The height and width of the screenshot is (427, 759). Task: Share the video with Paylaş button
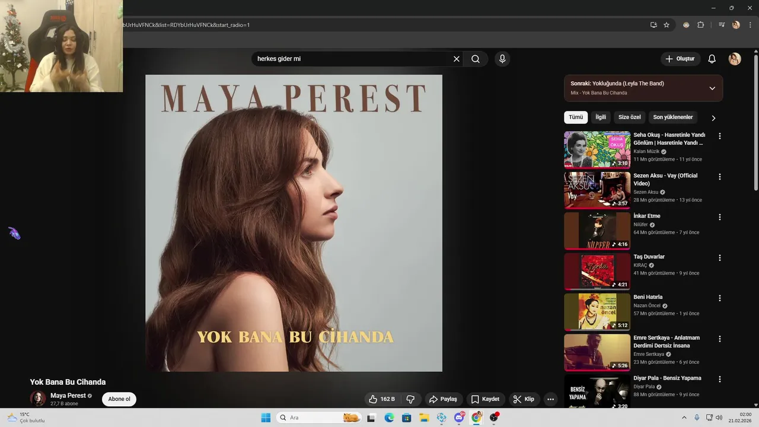[443, 399]
